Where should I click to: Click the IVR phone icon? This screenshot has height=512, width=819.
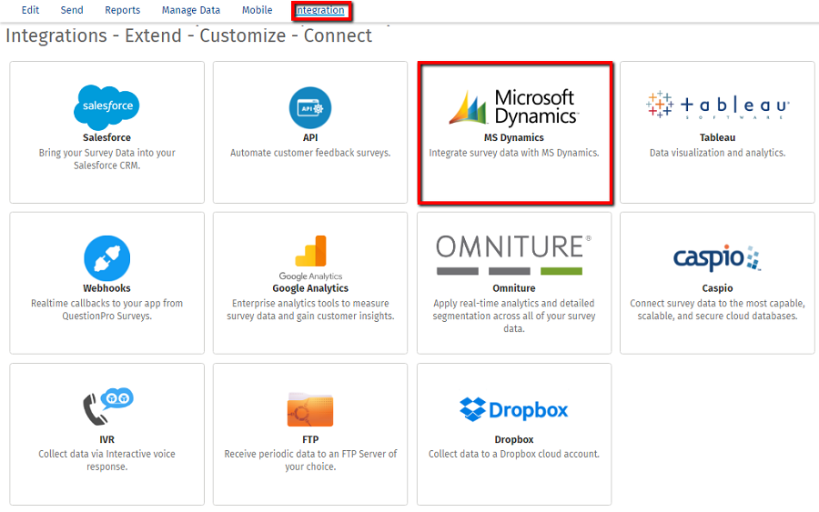coord(108,406)
